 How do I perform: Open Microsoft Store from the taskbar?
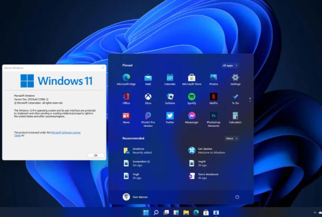206,212
